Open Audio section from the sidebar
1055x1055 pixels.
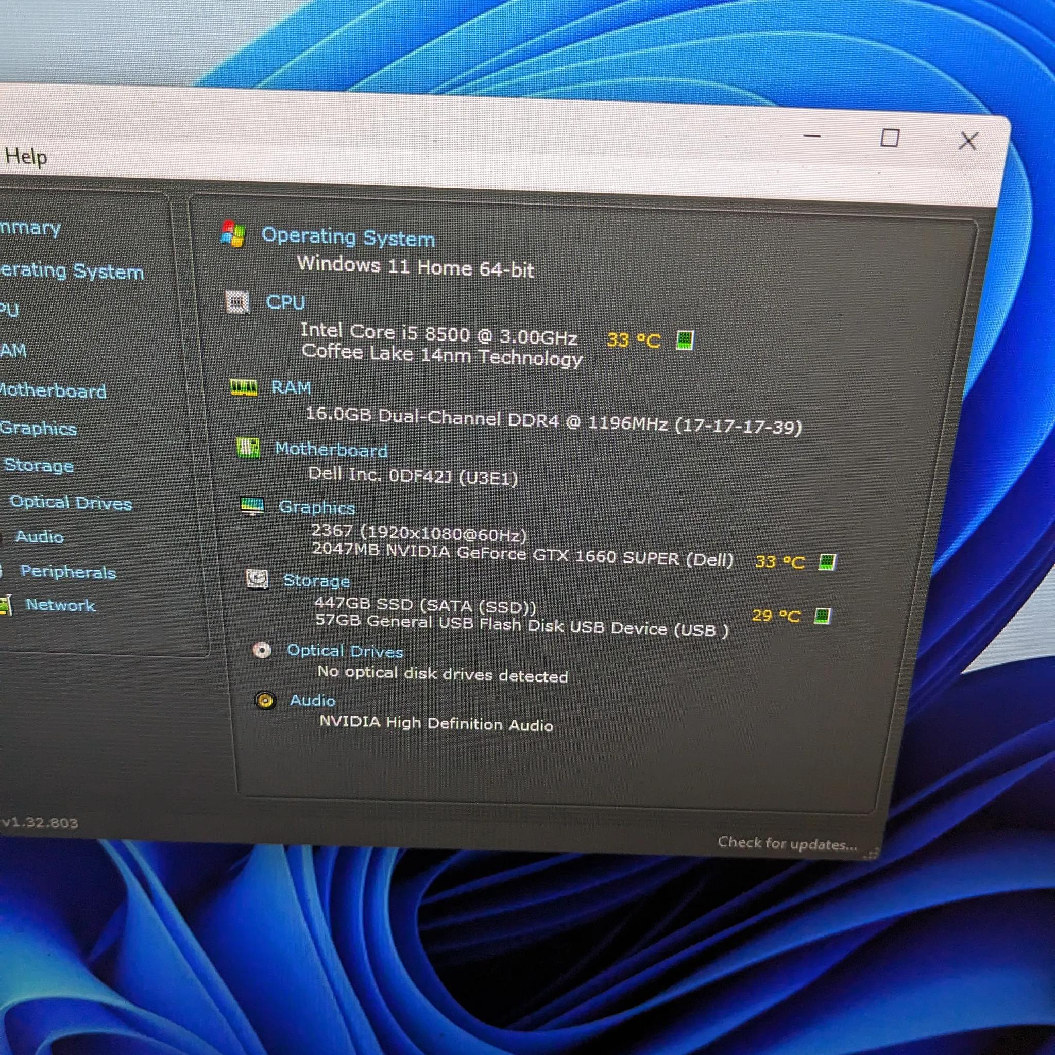pyautogui.click(x=39, y=537)
